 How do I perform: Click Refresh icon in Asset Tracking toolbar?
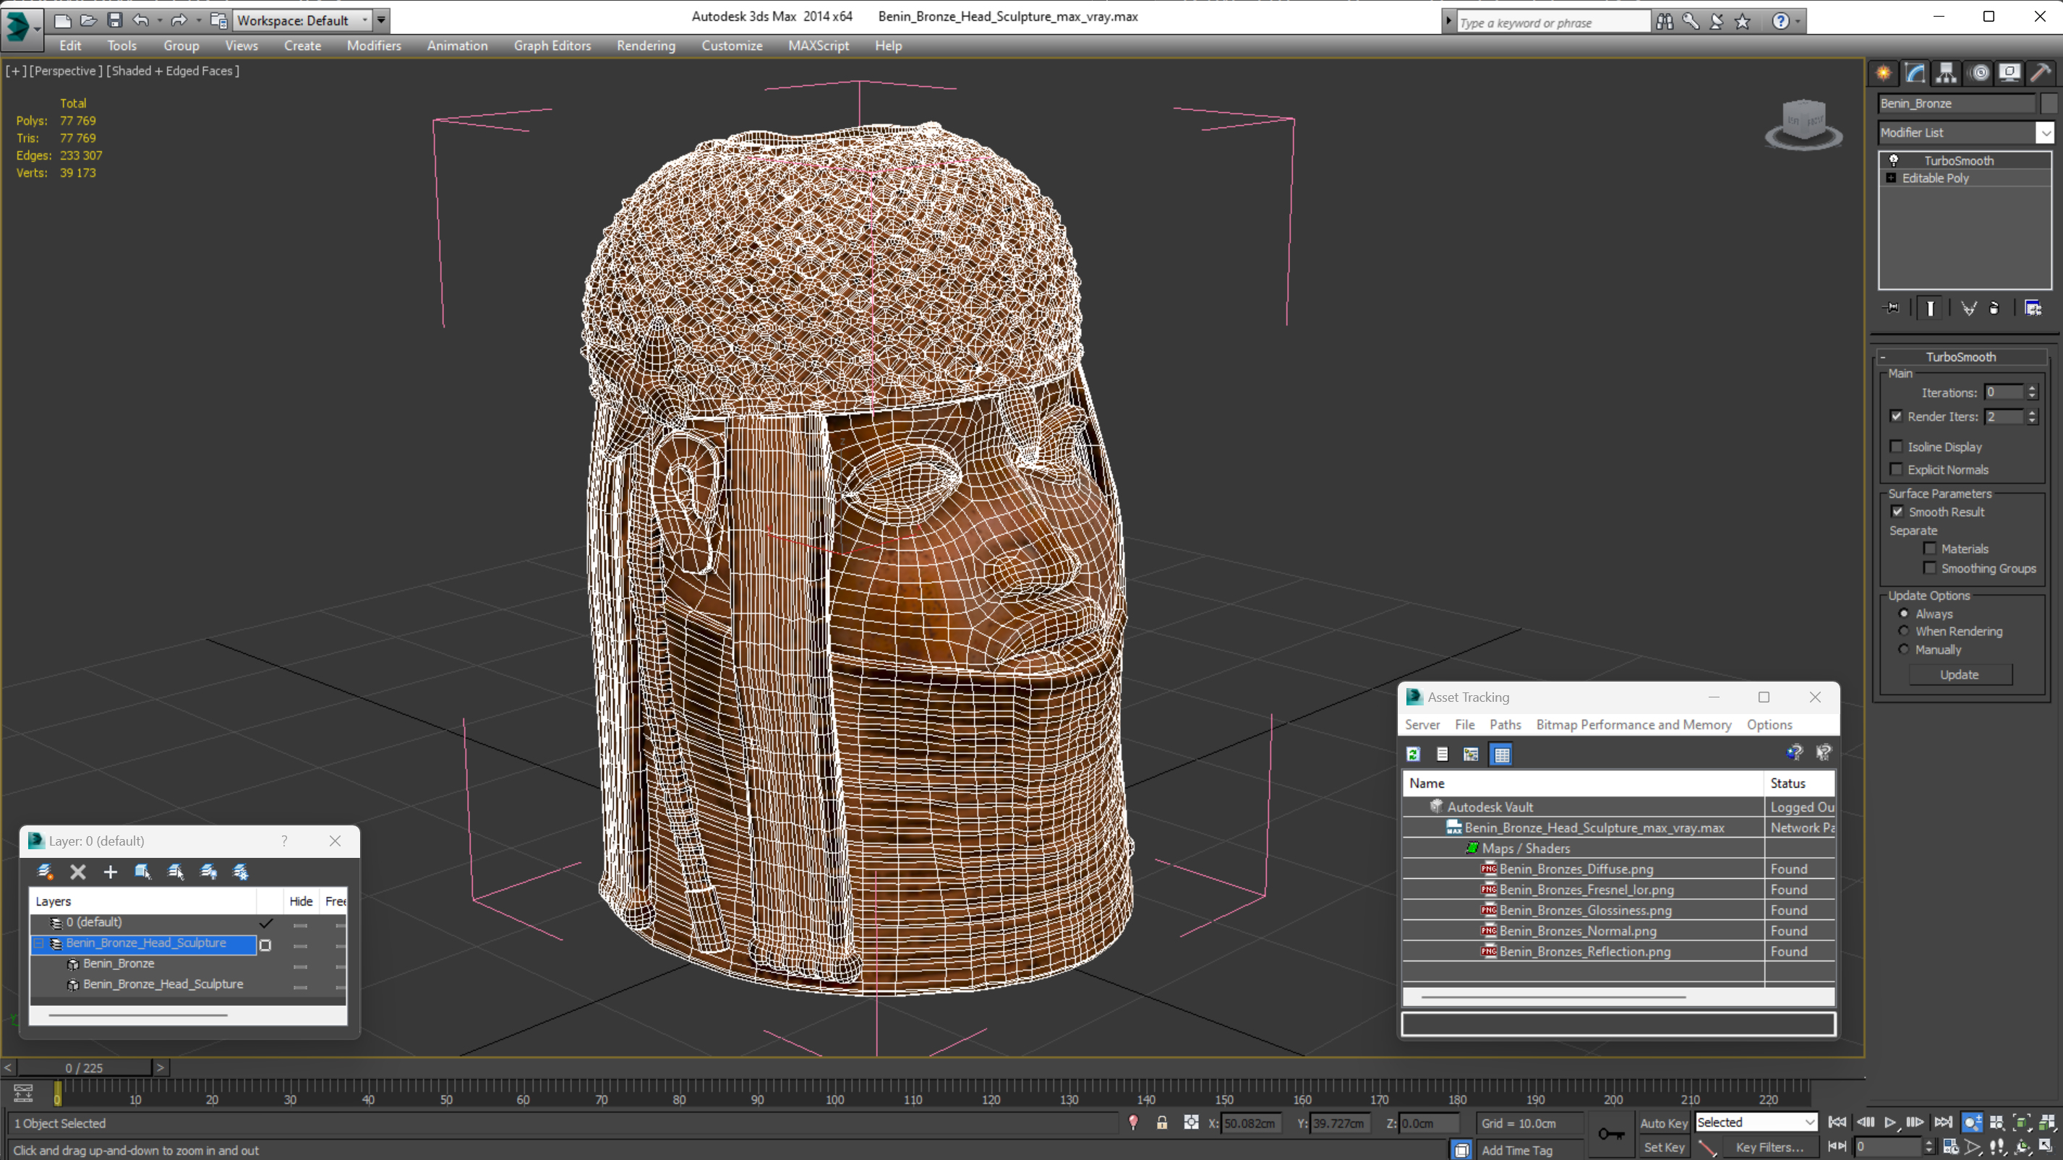[x=1414, y=754]
